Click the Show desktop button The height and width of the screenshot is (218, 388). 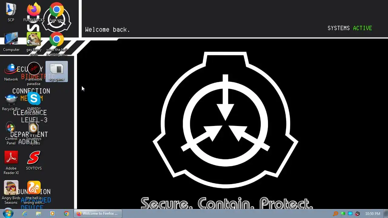pyautogui.click(x=386, y=213)
